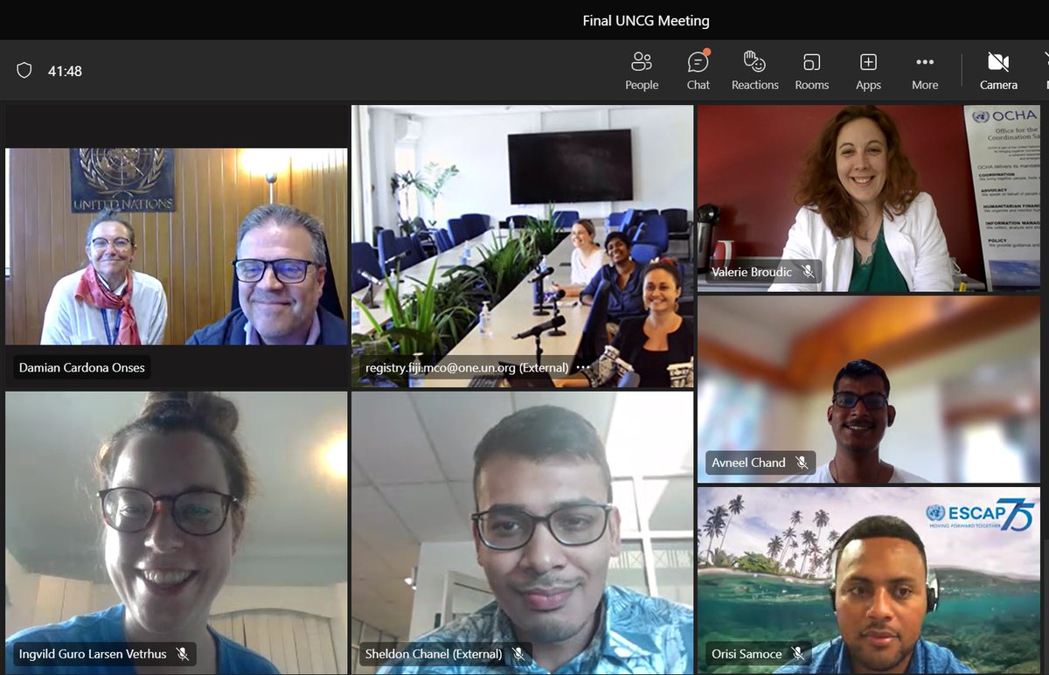Click Ingvild Guro Larsen Vethrus muted mic icon
Screen dimensions: 1049x675
pyautogui.click(x=183, y=654)
